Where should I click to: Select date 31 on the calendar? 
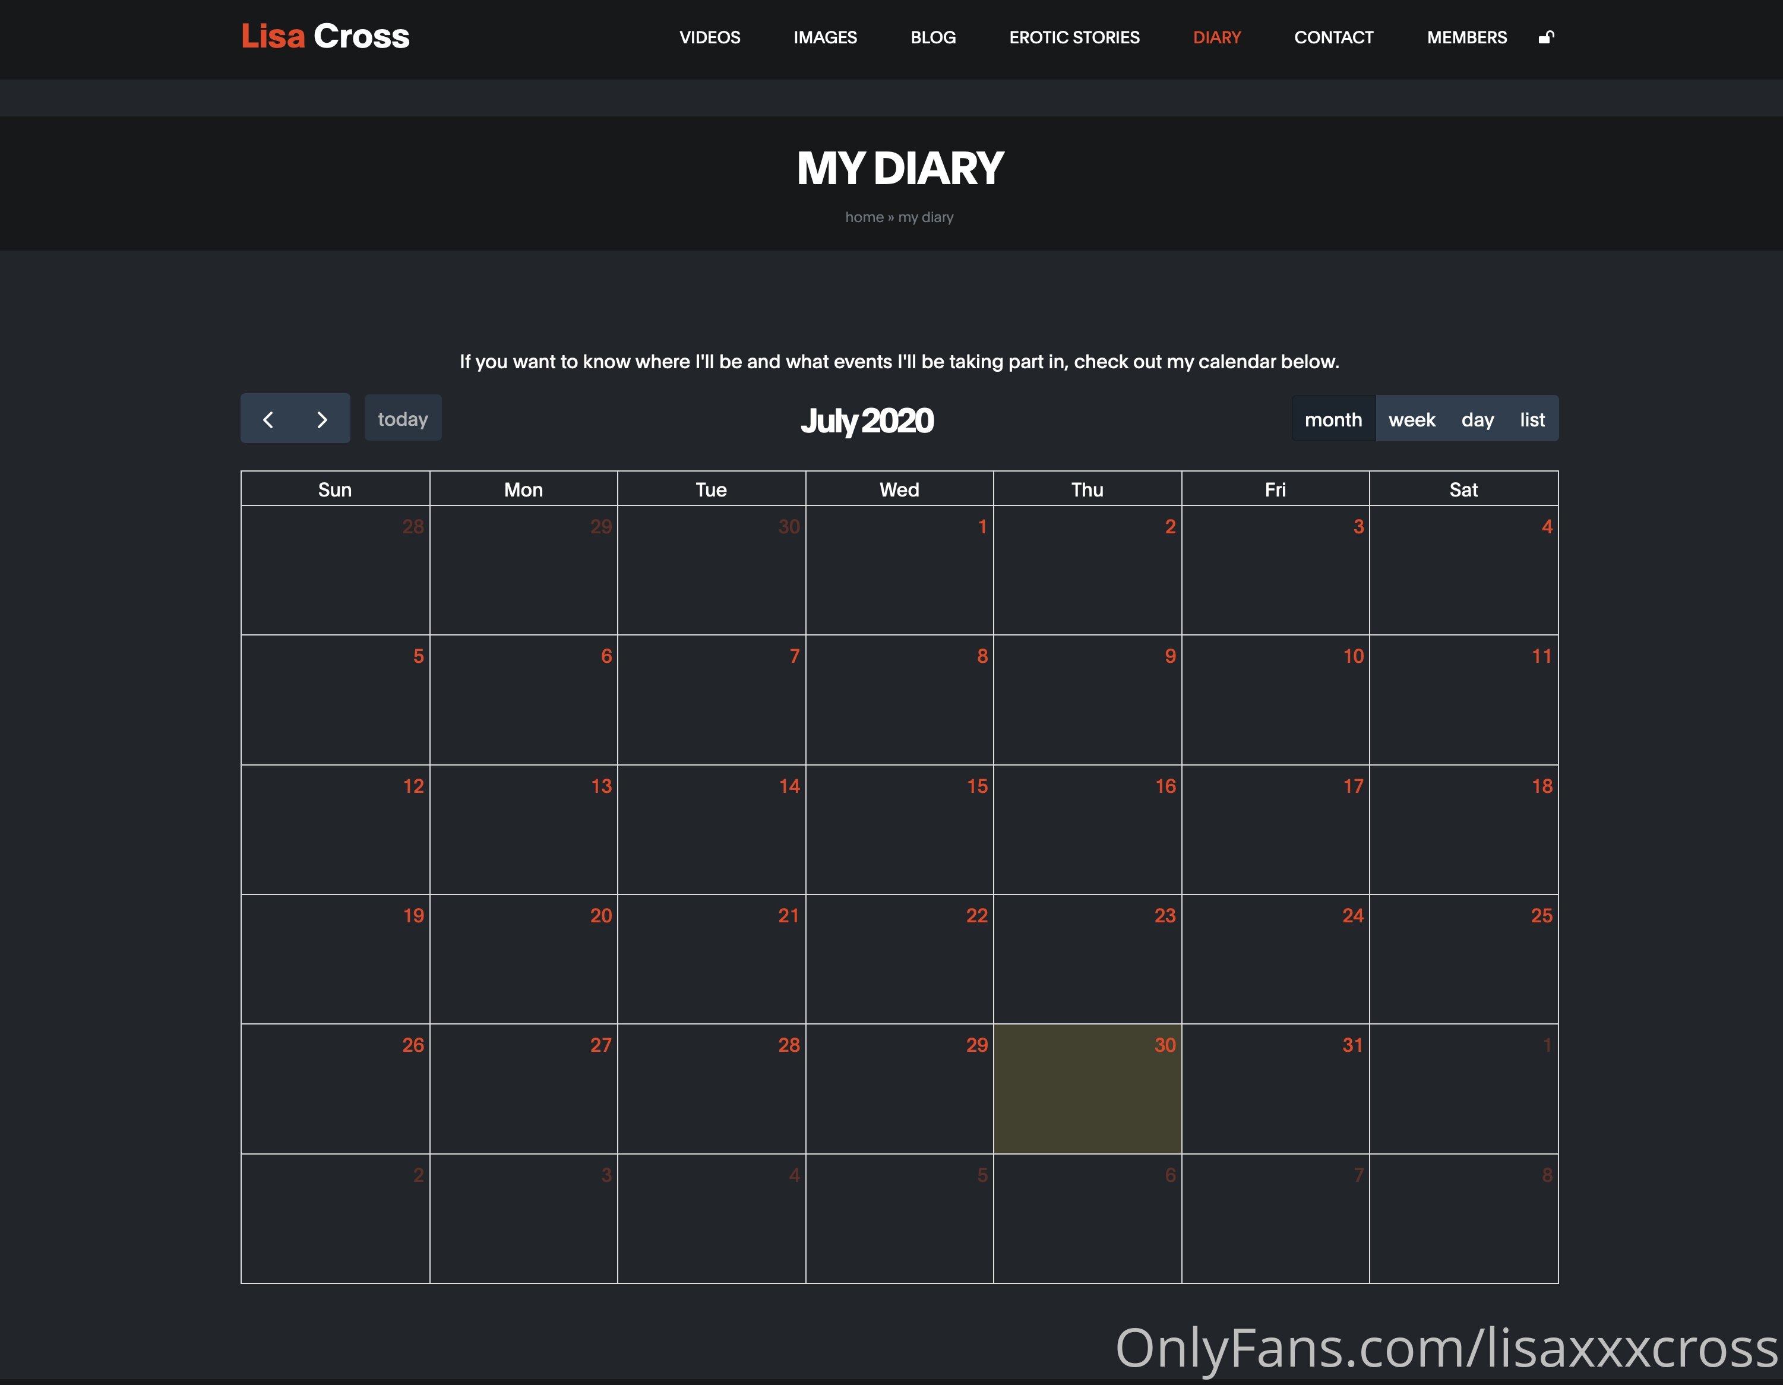(x=1353, y=1045)
